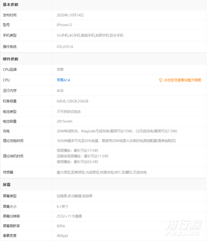Select model value iPhone12
The image size is (207, 241).
[64, 25]
